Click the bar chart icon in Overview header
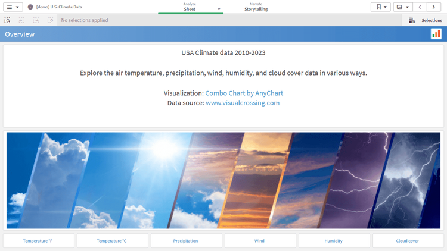The width and height of the screenshot is (447, 251). point(436,34)
